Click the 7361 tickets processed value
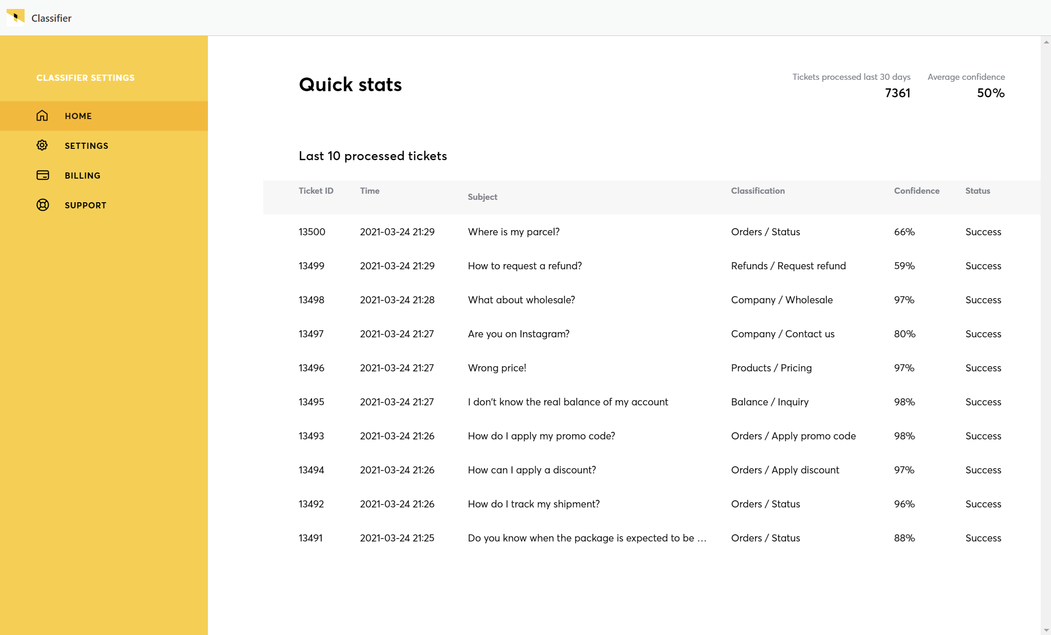The height and width of the screenshot is (635, 1051). pyautogui.click(x=898, y=93)
